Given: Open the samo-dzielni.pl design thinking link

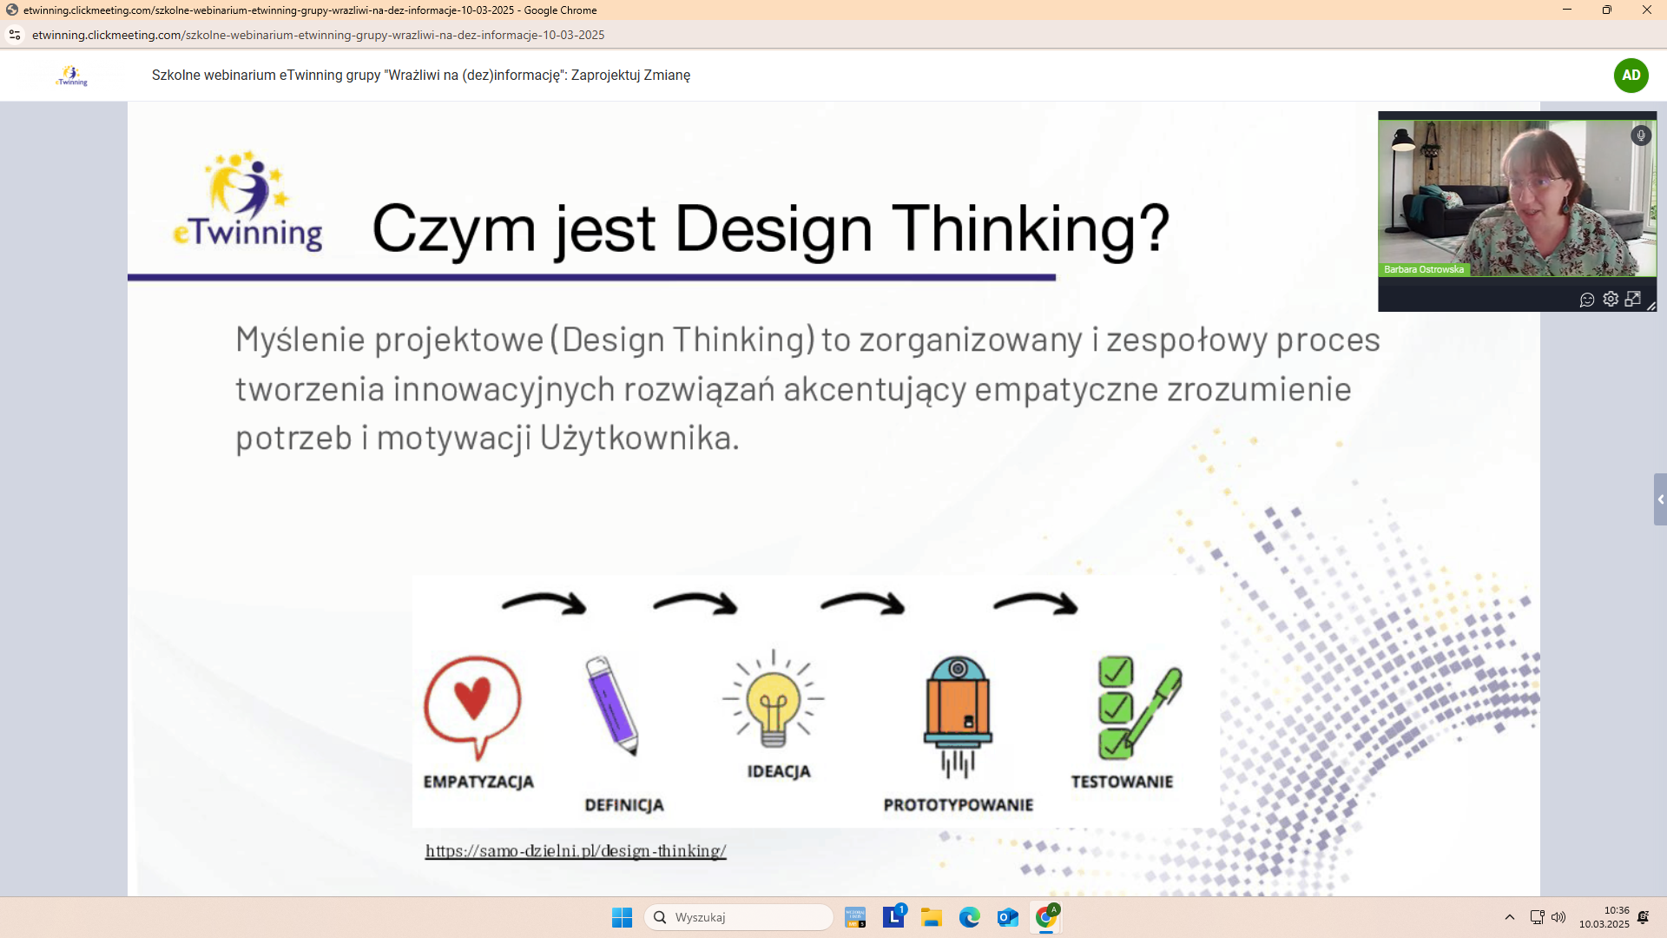Looking at the screenshot, I should (x=576, y=851).
